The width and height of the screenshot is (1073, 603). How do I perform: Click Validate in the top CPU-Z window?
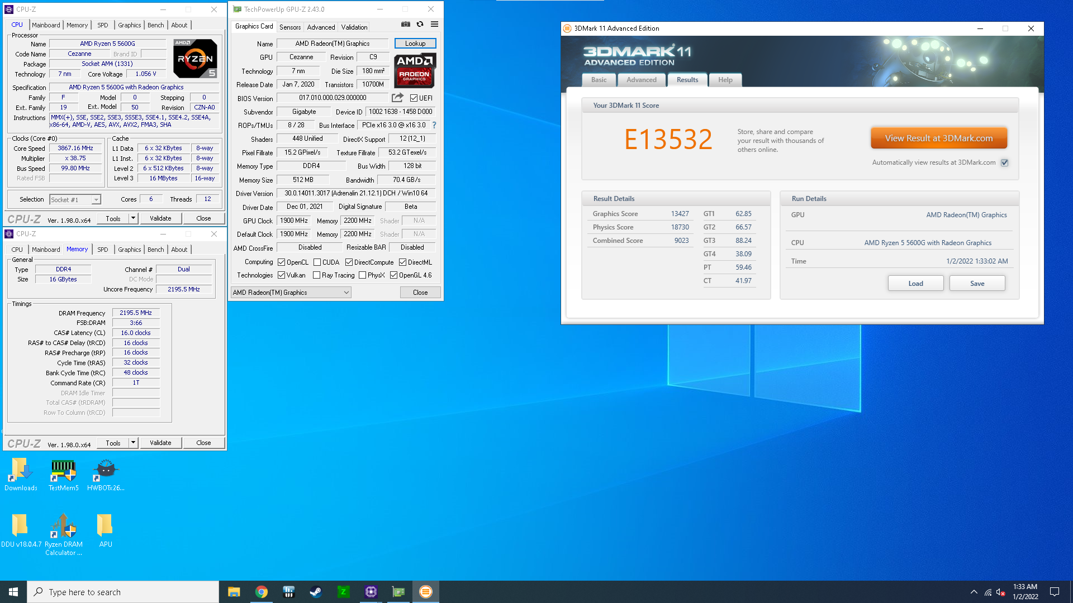160,218
